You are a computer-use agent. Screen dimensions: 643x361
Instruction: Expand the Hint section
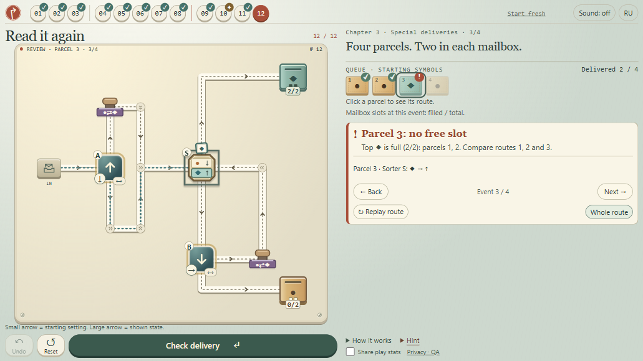coord(410,340)
